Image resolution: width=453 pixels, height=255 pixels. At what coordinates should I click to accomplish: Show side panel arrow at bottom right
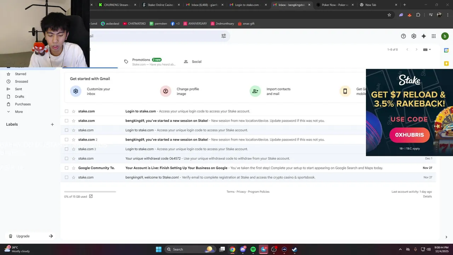(x=446, y=237)
